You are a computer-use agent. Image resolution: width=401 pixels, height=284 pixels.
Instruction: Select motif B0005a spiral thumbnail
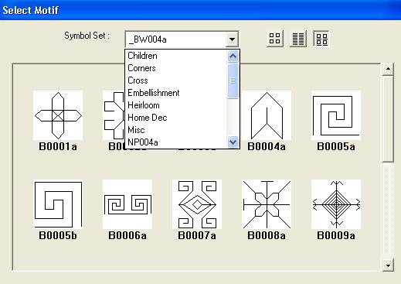[x=336, y=115]
